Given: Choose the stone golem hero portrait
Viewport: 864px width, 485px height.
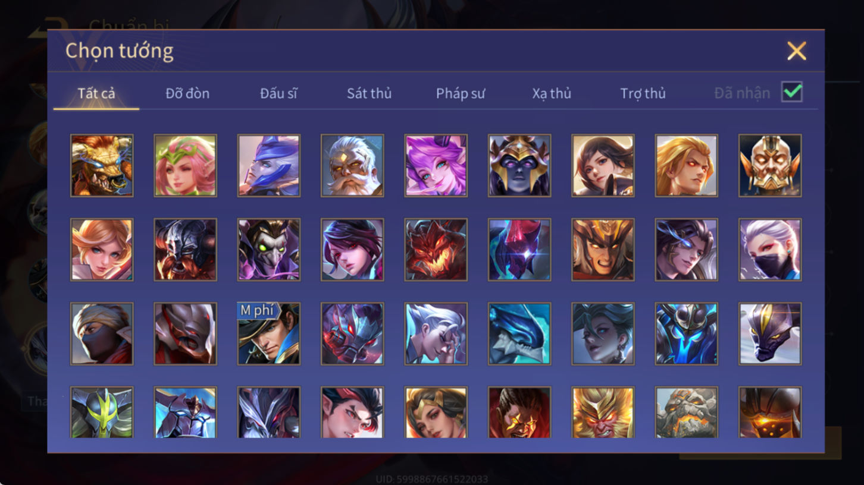Looking at the screenshot, I should (687, 412).
